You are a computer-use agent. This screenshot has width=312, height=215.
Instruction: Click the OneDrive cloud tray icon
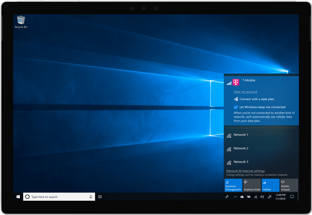coord(242,197)
